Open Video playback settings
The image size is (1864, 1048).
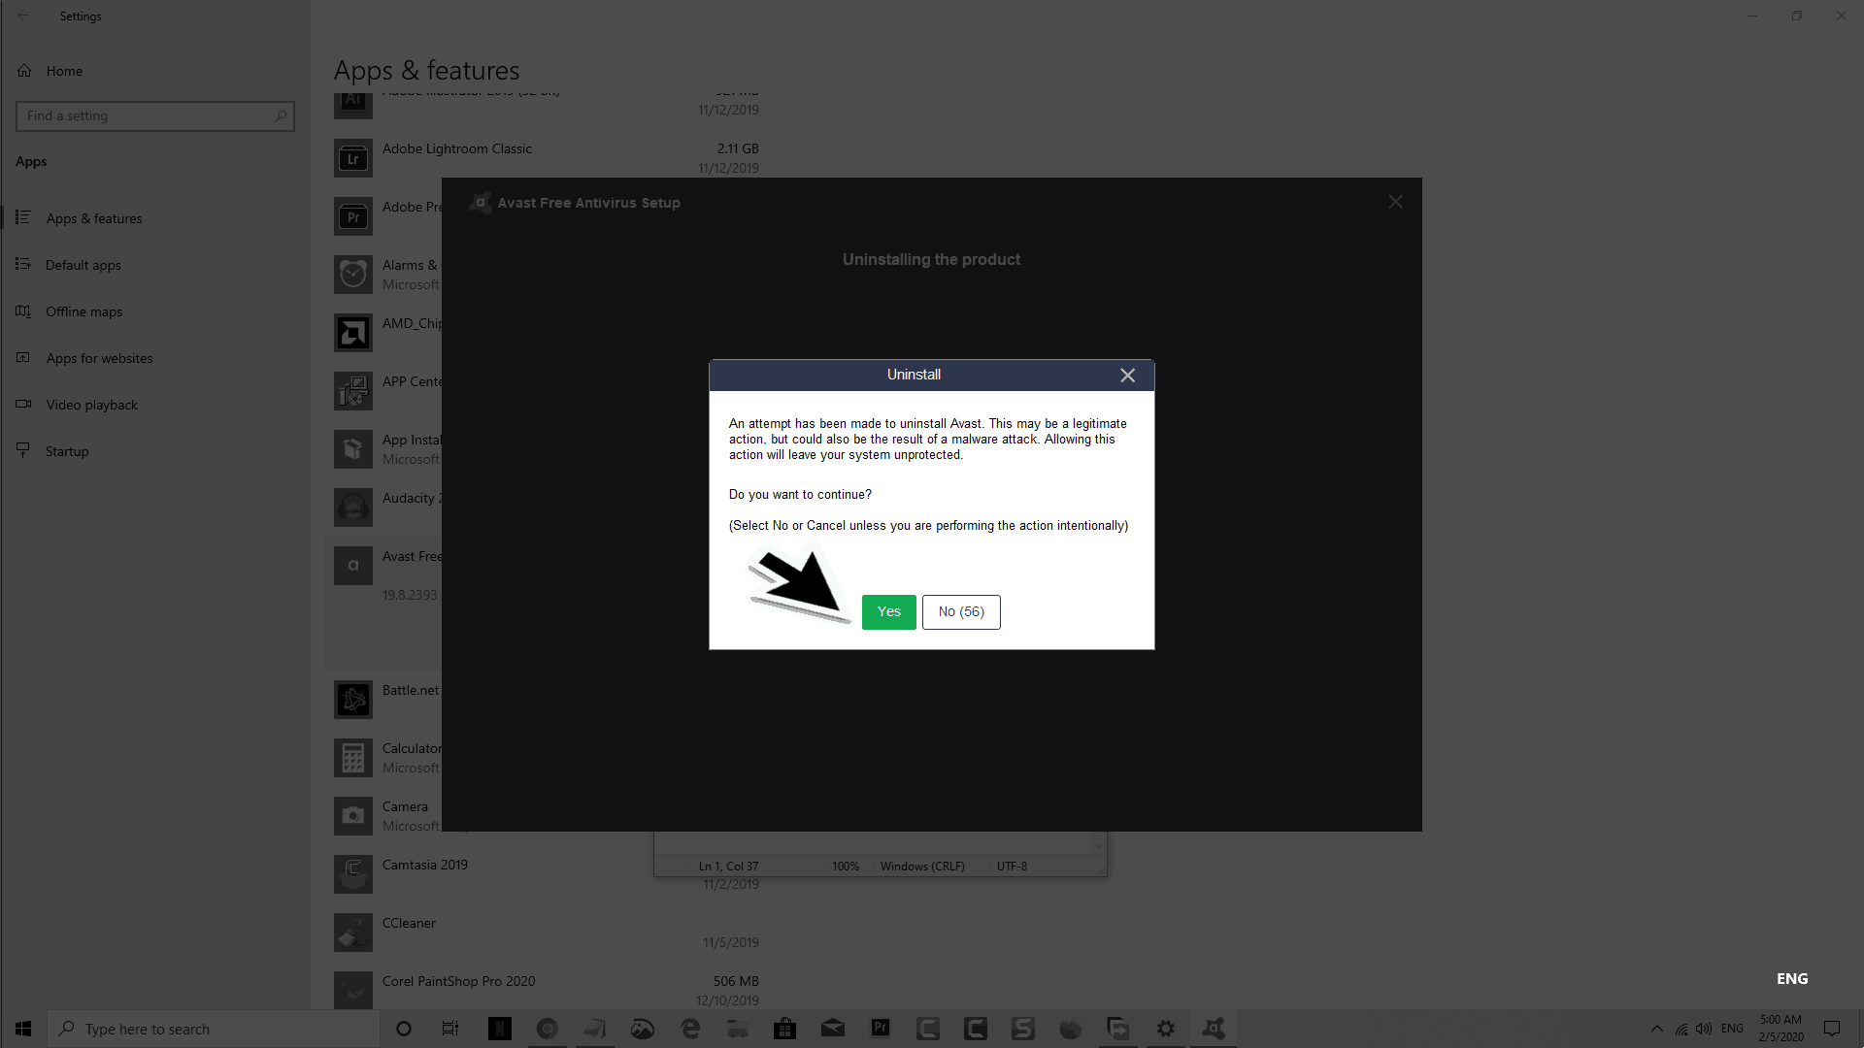click(x=91, y=405)
